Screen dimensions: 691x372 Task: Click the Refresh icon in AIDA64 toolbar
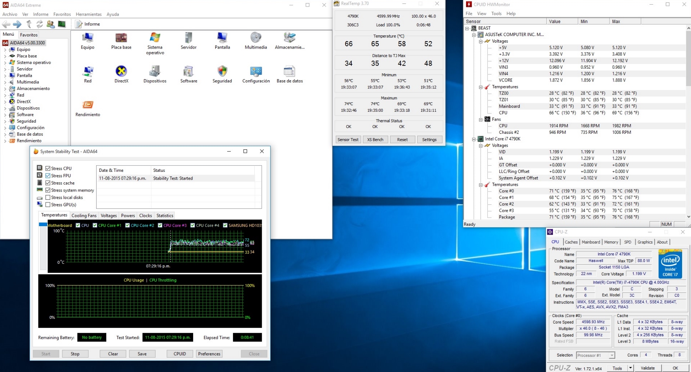pyautogui.click(x=40, y=24)
